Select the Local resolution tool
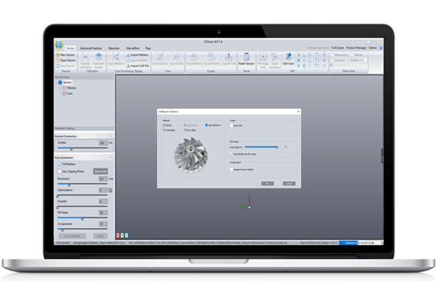The width and height of the screenshot is (436, 300). [275, 60]
